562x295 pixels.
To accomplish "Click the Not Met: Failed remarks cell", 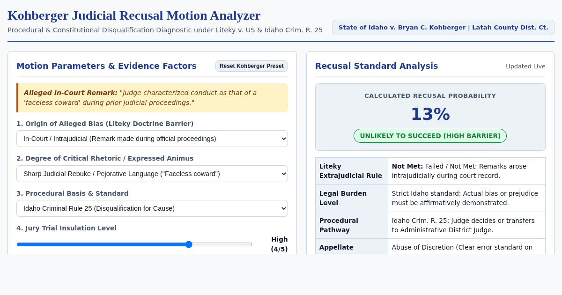I will point(466,171).
